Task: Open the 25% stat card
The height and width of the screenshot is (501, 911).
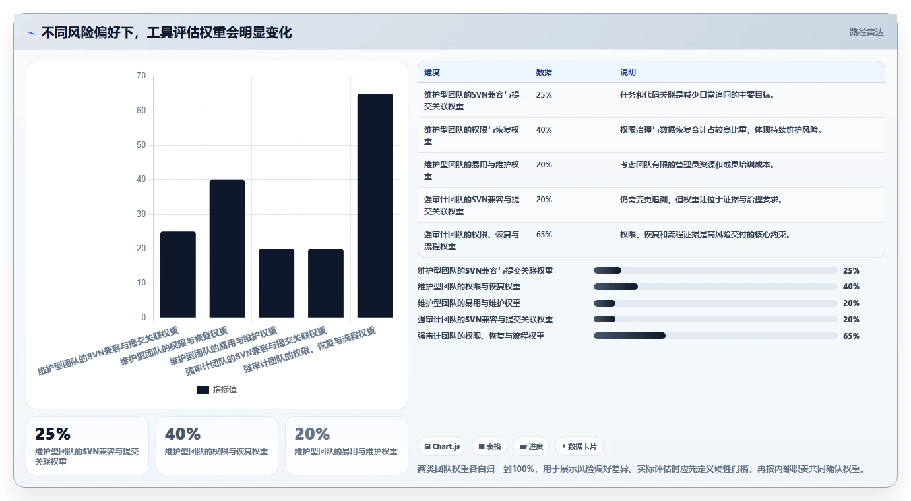Action: pyautogui.click(x=87, y=446)
